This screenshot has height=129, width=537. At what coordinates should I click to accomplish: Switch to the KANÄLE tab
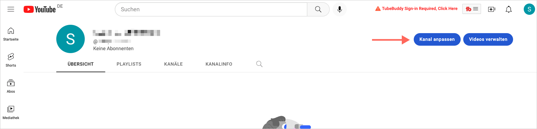[173, 64]
